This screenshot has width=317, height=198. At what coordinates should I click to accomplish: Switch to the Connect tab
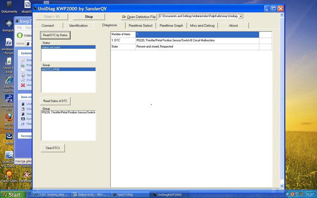click(48, 26)
